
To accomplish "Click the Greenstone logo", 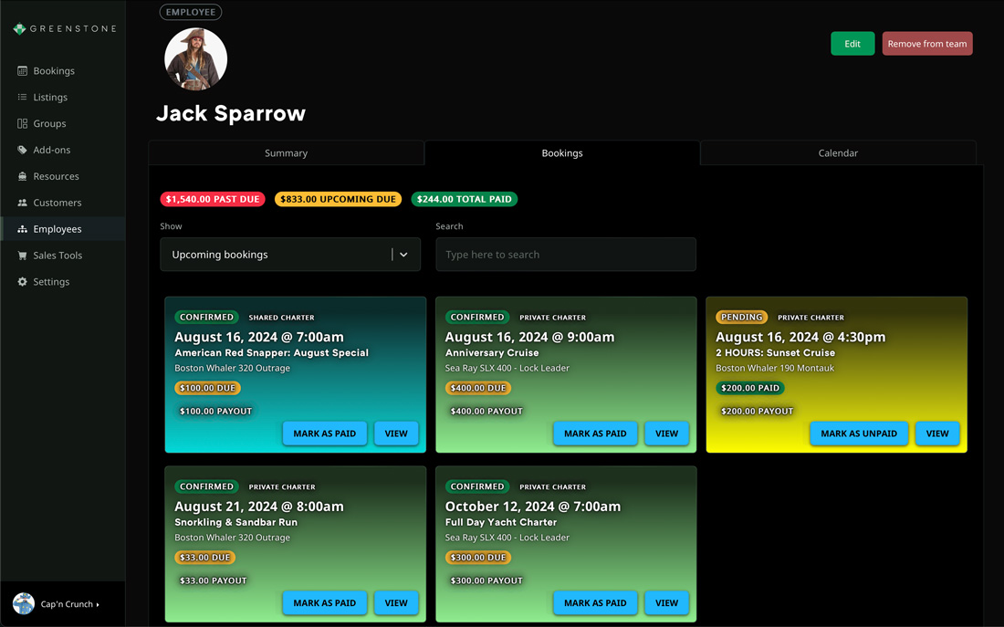I will [x=64, y=29].
